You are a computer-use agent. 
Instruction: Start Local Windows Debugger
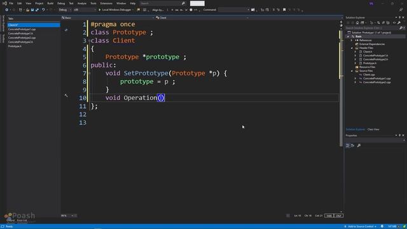point(115,10)
